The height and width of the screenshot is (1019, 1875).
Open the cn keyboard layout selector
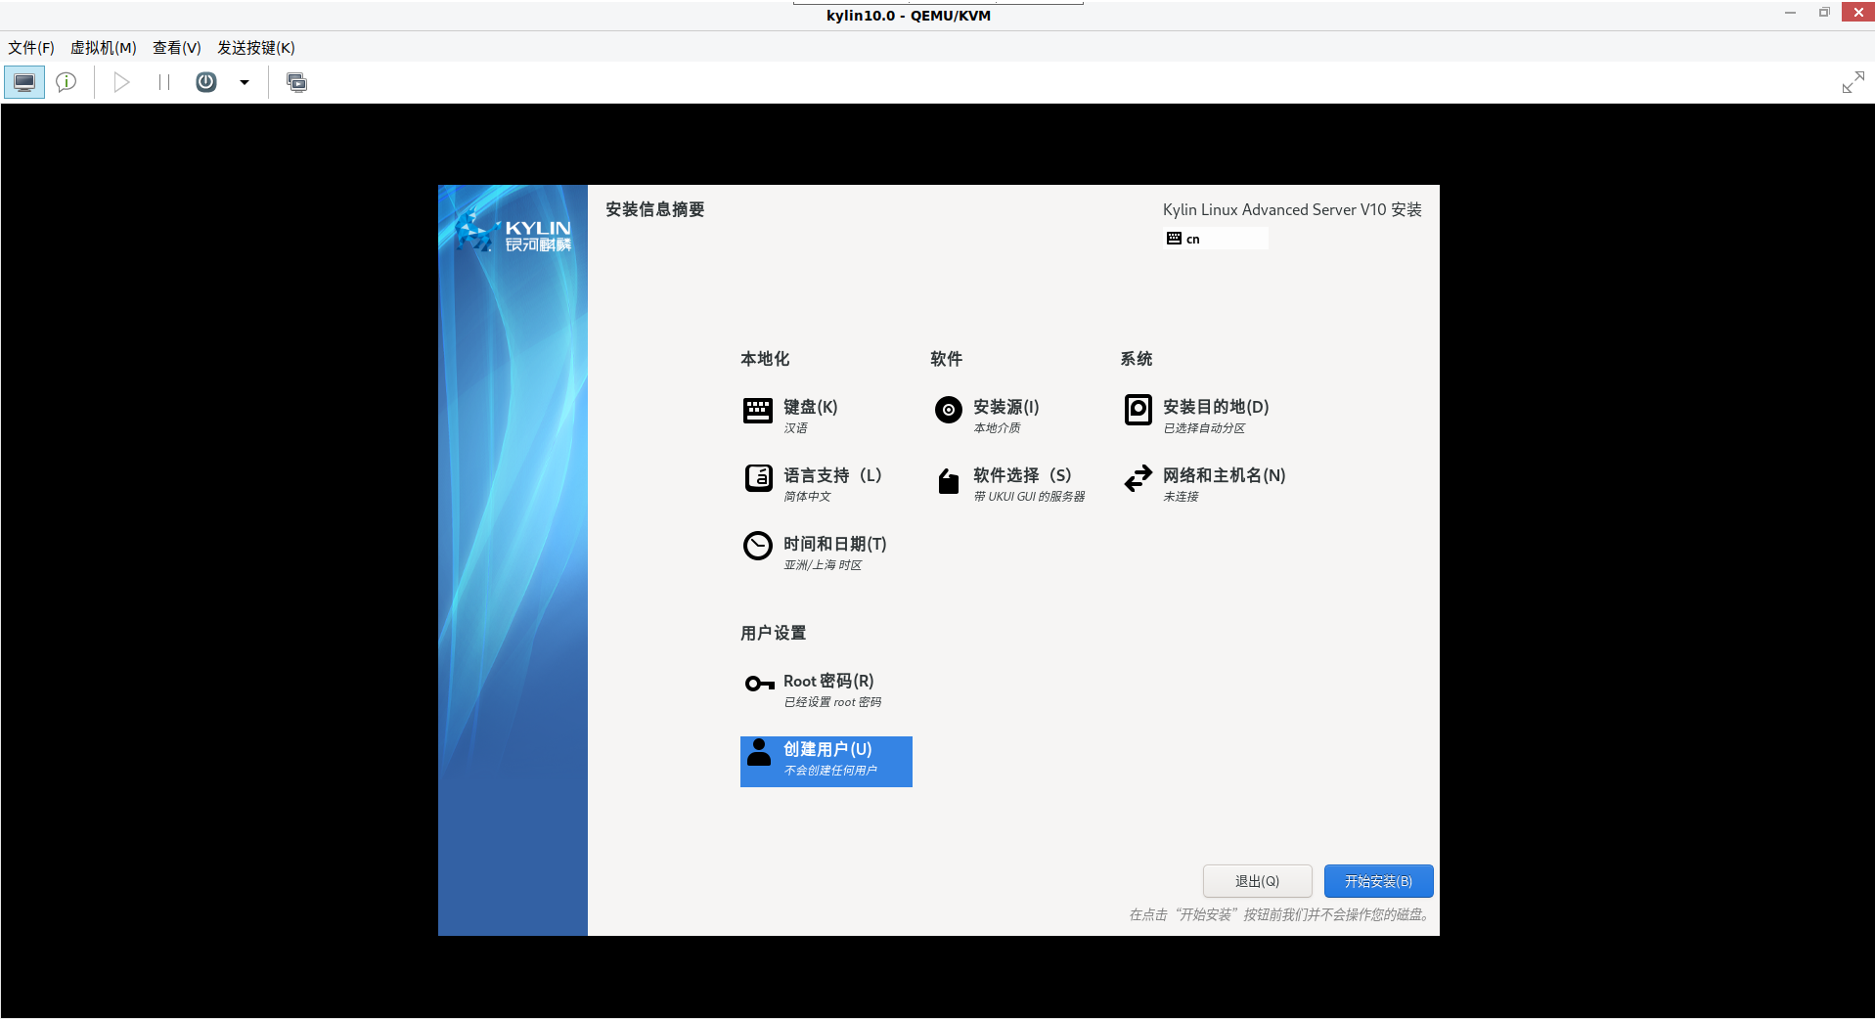point(1215,238)
